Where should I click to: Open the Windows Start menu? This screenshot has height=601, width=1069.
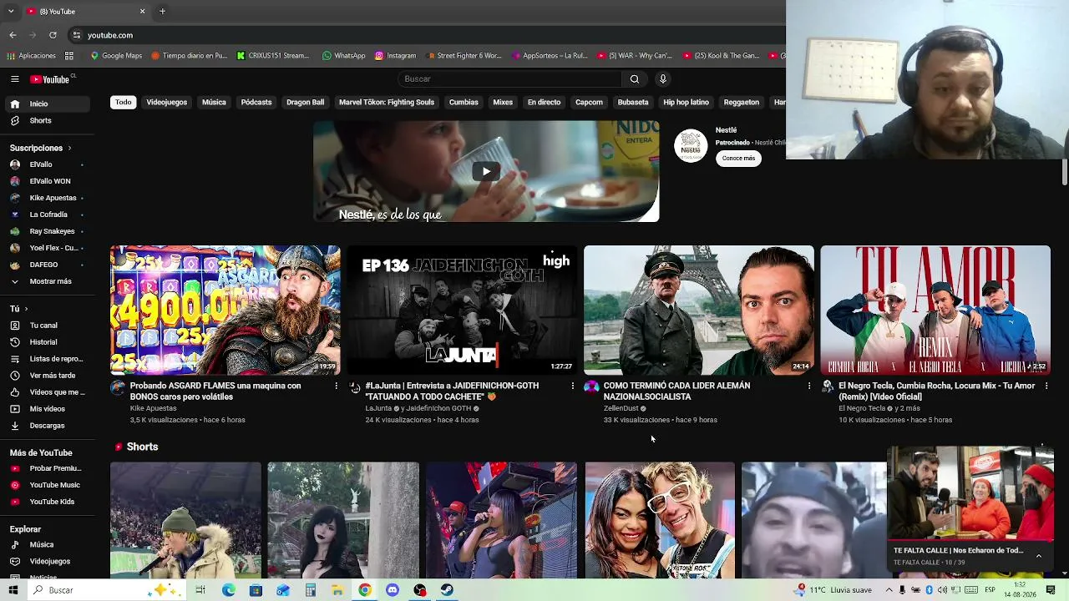click(13, 590)
